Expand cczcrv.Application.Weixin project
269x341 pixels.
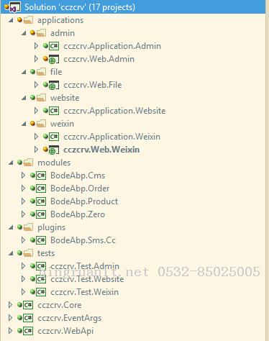coord(36,137)
